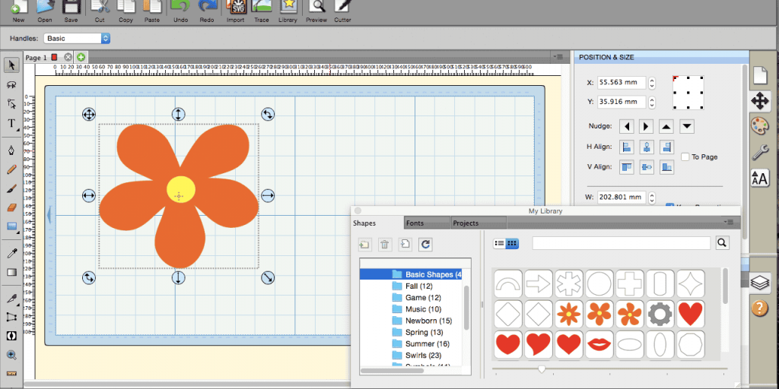This screenshot has width=779, height=389.
Task: Align selection to horizontal center
Action: (x=647, y=147)
